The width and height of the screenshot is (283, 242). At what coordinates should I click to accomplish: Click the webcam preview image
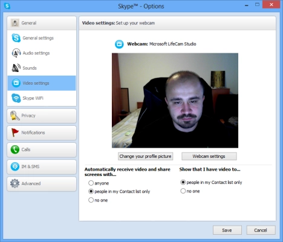[175, 100]
